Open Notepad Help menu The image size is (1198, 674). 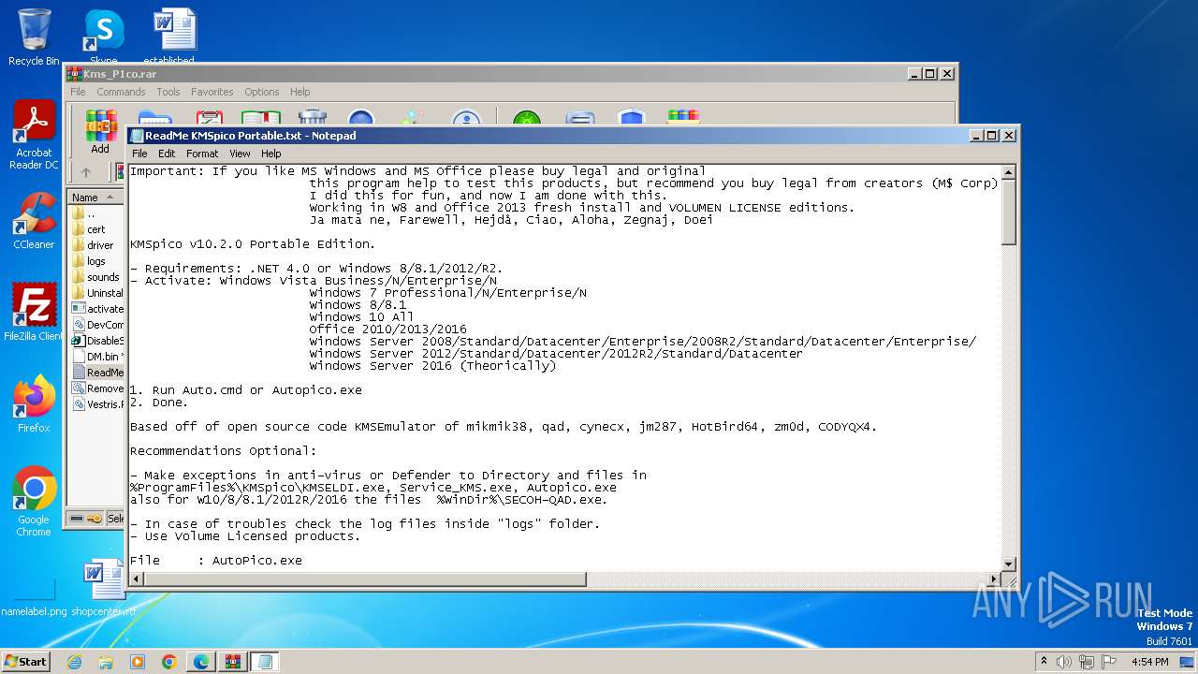point(271,154)
